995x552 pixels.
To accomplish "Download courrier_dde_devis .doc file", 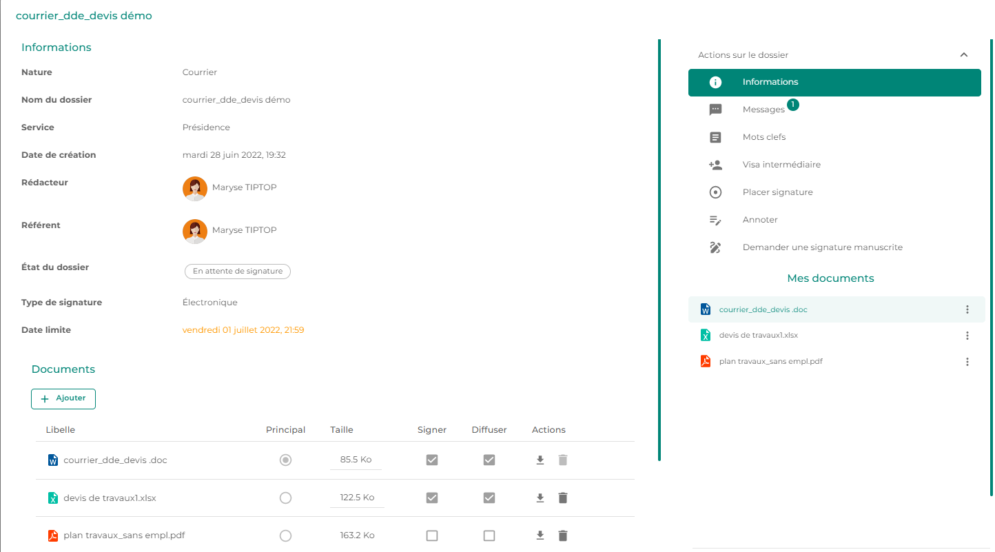I will coord(540,460).
